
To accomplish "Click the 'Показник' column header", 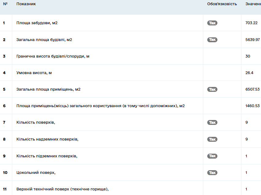I will (26, 4).
